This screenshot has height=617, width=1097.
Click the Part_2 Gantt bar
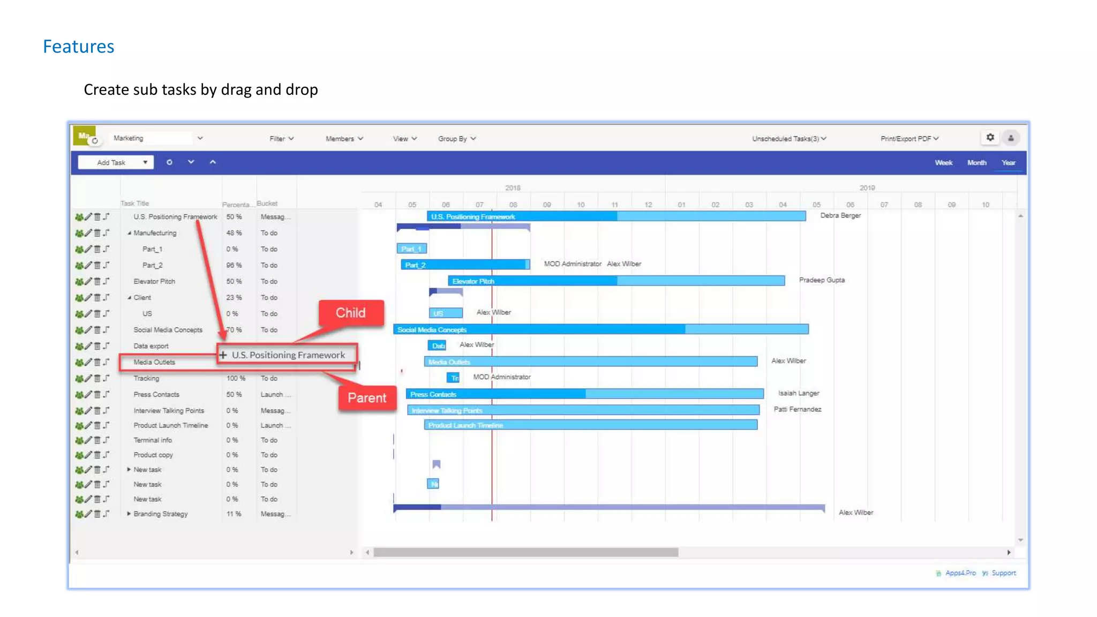465,265
